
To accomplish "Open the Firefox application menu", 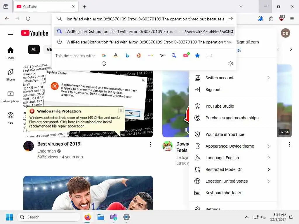I will (x=292, y=19).
